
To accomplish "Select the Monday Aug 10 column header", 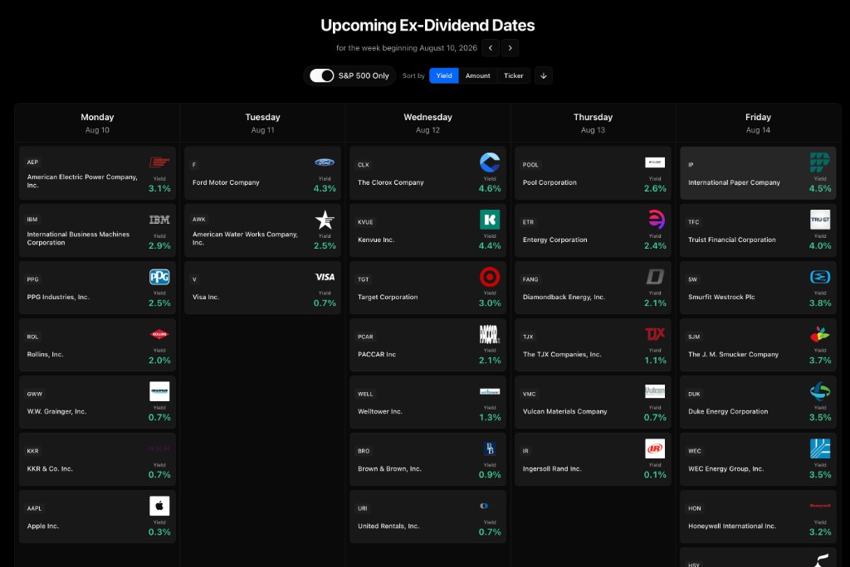I will pos(98,123).
